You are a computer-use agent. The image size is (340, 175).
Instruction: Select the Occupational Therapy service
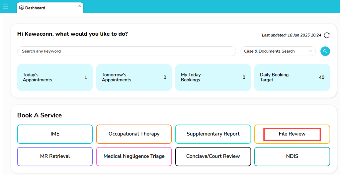click(x=134, y=134)
